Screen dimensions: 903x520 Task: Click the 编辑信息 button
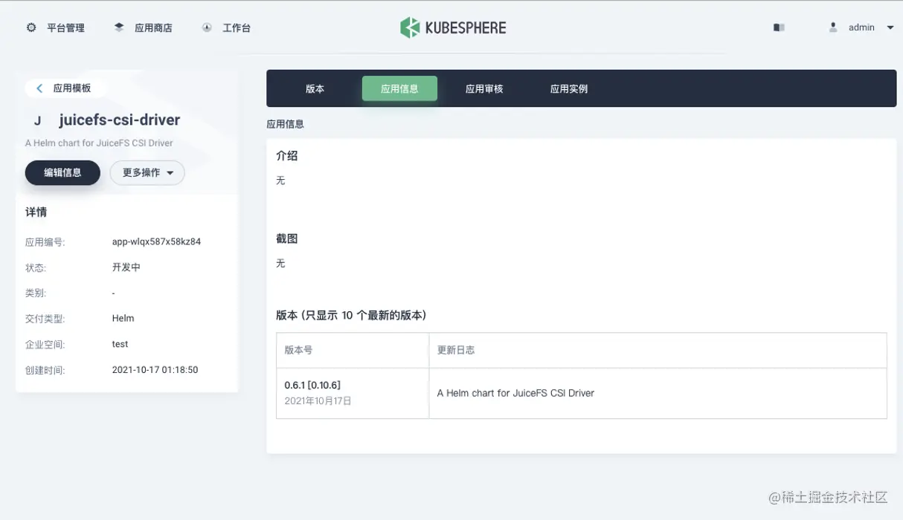(62, 172)
